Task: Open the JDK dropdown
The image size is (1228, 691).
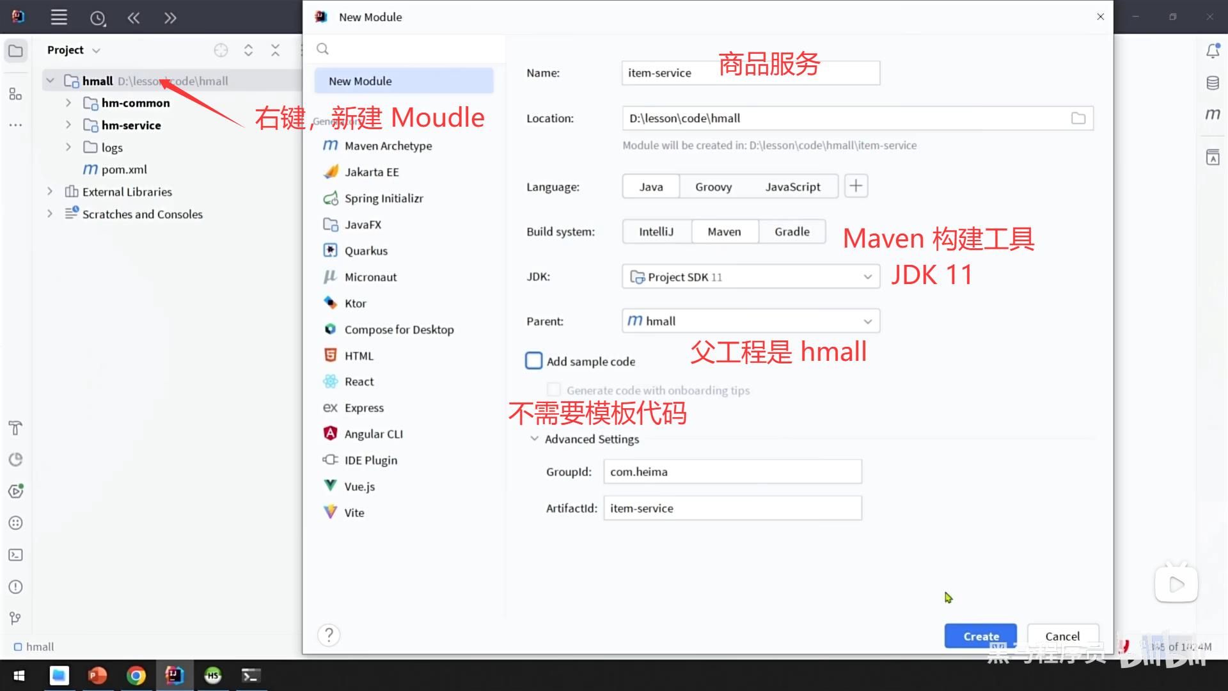Action: tap(868, 276)
